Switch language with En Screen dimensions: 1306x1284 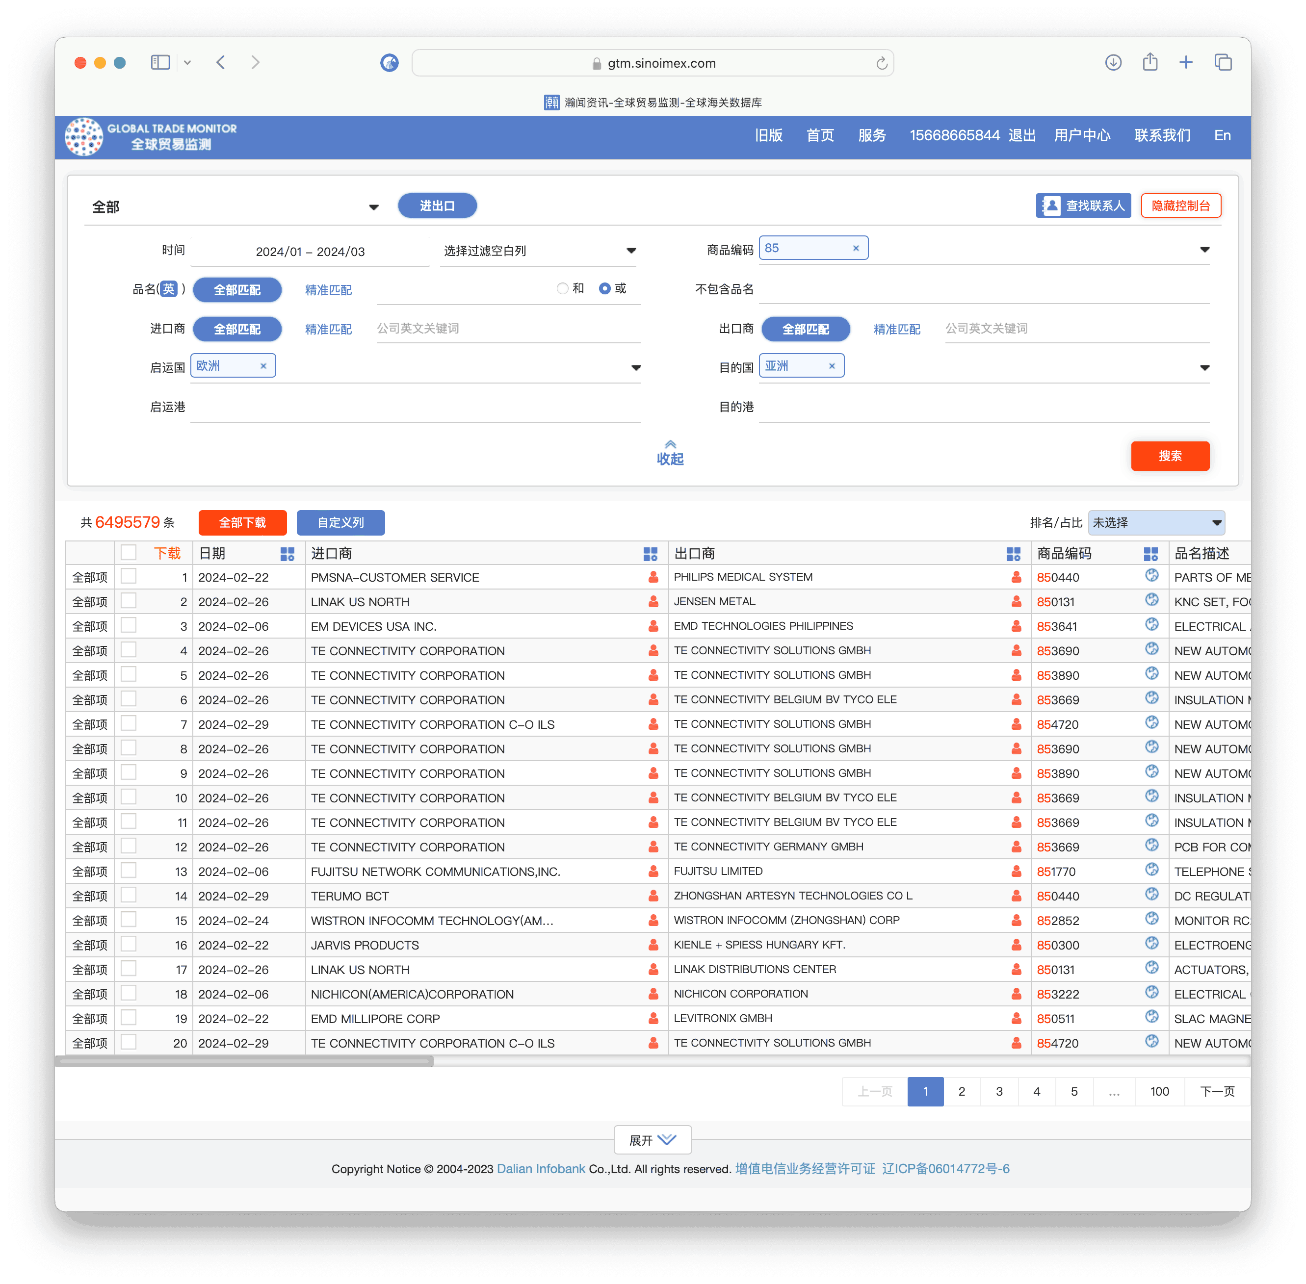(1223, 135)
